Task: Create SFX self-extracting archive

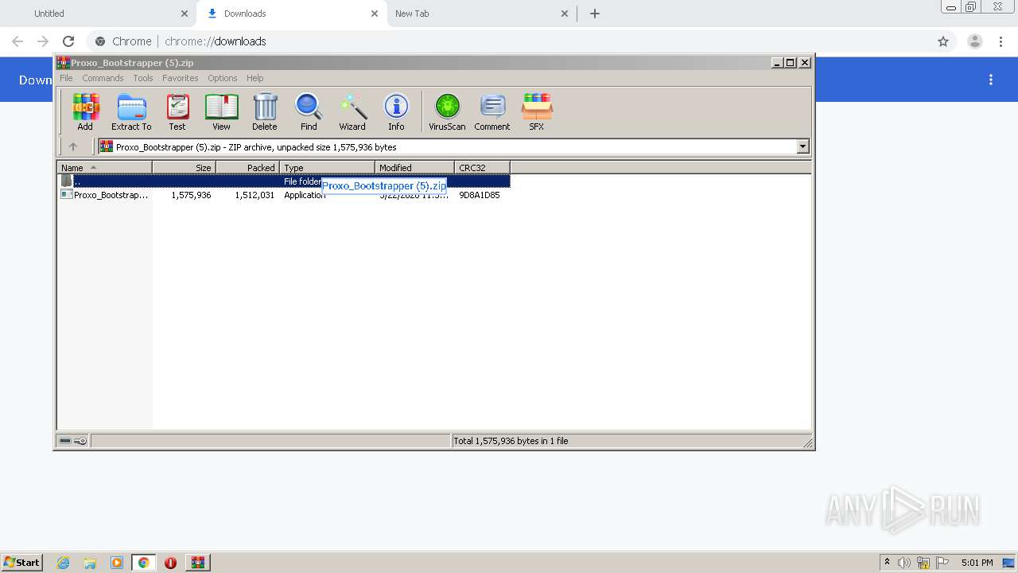Action: click(x=537, y=111)
